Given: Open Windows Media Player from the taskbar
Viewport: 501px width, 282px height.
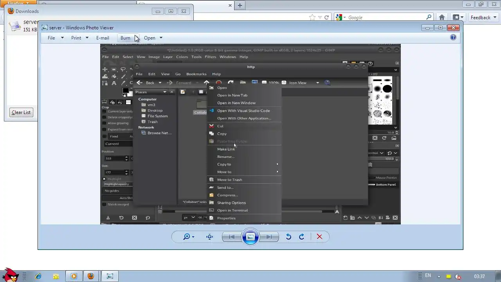Looking at the screenshot, I should [74, 276].
